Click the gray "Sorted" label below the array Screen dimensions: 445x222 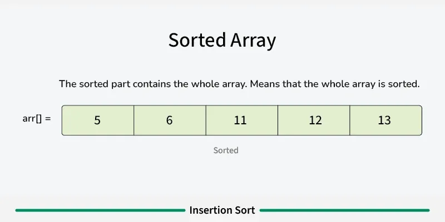(x=226, y=150)
